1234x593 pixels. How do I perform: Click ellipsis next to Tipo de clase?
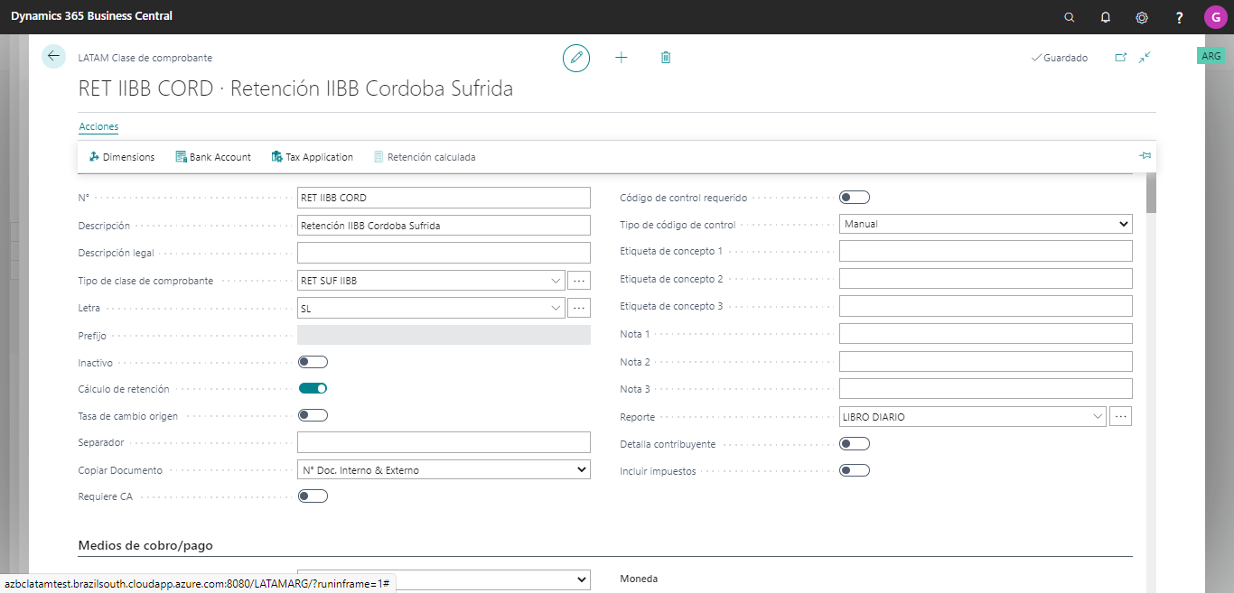579,281
